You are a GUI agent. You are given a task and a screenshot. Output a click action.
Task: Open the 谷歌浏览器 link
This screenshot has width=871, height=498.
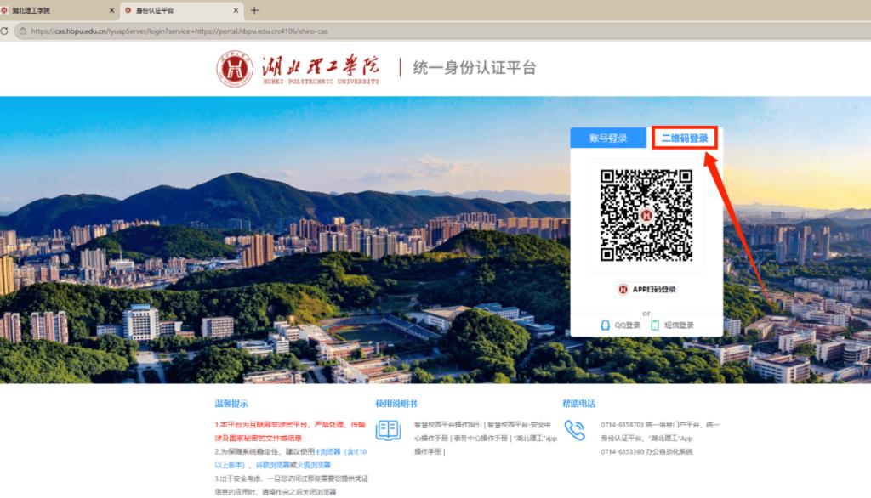tap(273, 465)
